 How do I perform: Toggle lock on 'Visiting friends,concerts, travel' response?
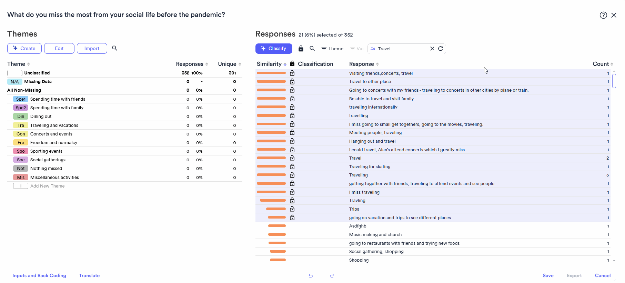click(292, 73)
